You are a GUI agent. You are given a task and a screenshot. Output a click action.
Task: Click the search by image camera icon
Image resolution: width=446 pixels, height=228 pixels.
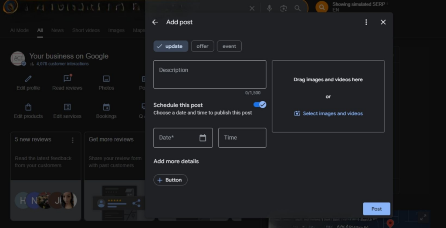point(284,8)
